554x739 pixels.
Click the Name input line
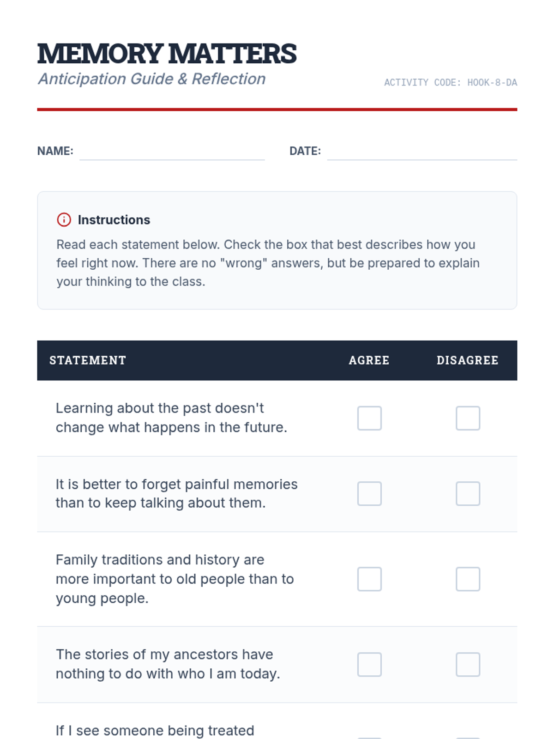tap(172, 152)
